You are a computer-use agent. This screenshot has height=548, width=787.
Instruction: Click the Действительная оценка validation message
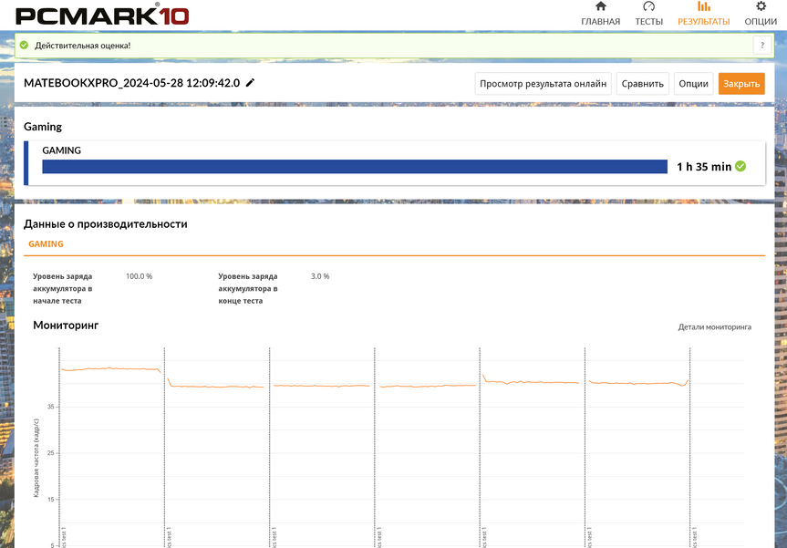pyautogui.click(x=82, y=45)
